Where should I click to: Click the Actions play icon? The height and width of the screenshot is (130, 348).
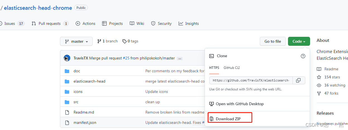point(78,23)
